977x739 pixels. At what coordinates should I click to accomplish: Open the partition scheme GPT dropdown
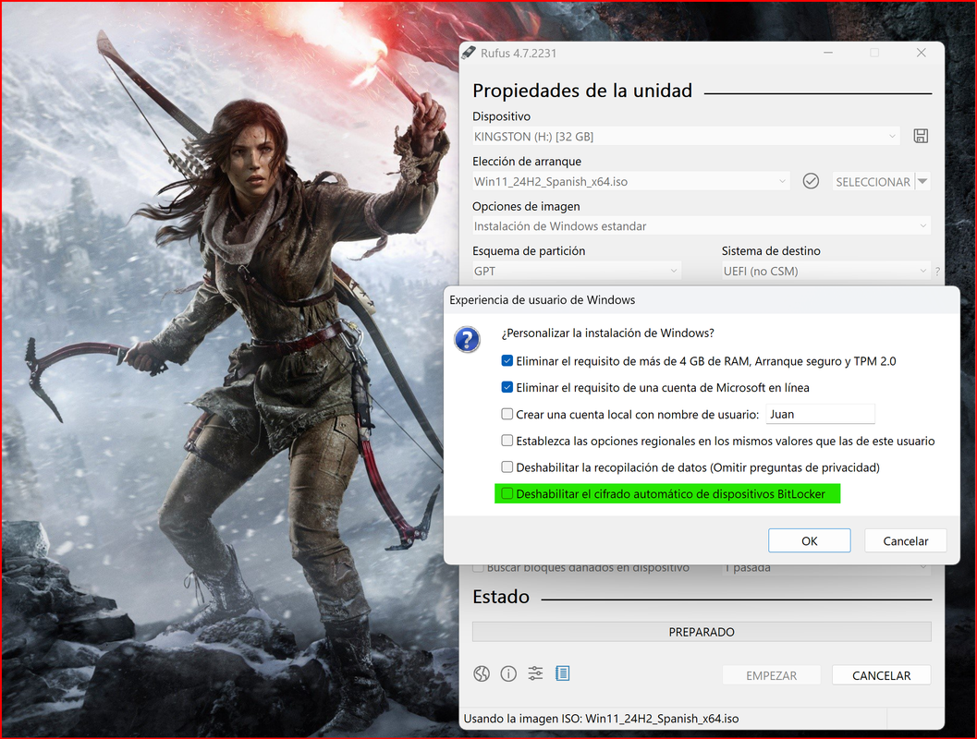click(x=577, y=271)
